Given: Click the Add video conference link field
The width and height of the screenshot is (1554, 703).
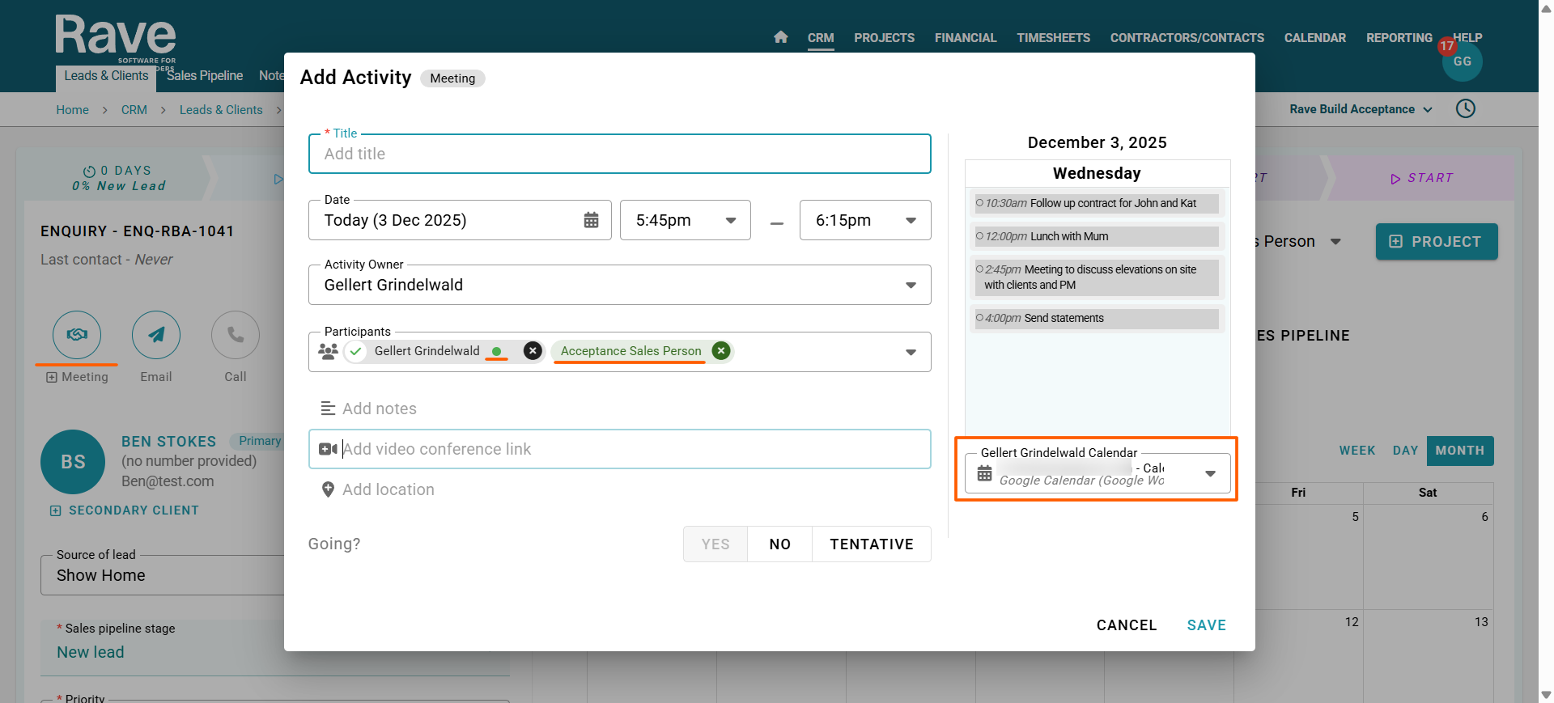Looking at the screenshot, I should (620, 449).
